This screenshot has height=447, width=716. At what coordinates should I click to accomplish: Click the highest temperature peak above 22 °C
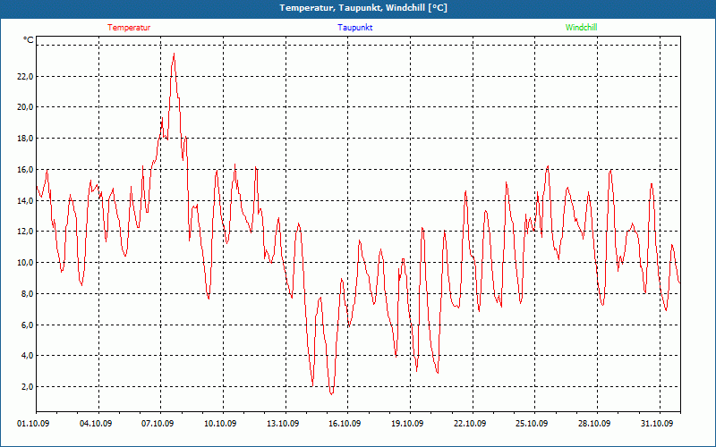174,54
